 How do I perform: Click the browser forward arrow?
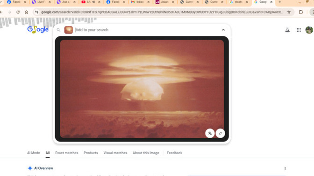tap(9, 12)
